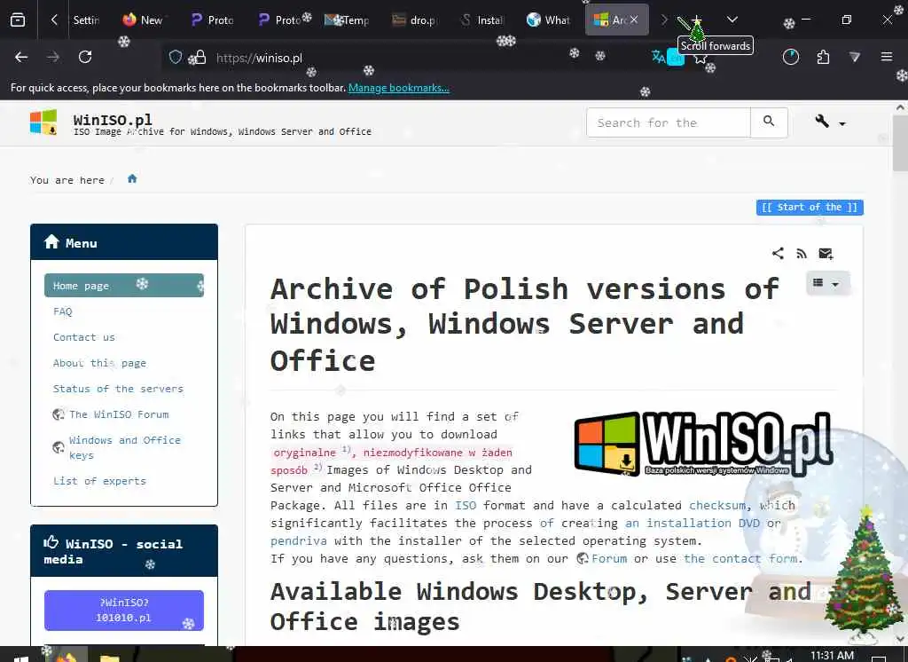Select Home page in the menu

(124, 285)
